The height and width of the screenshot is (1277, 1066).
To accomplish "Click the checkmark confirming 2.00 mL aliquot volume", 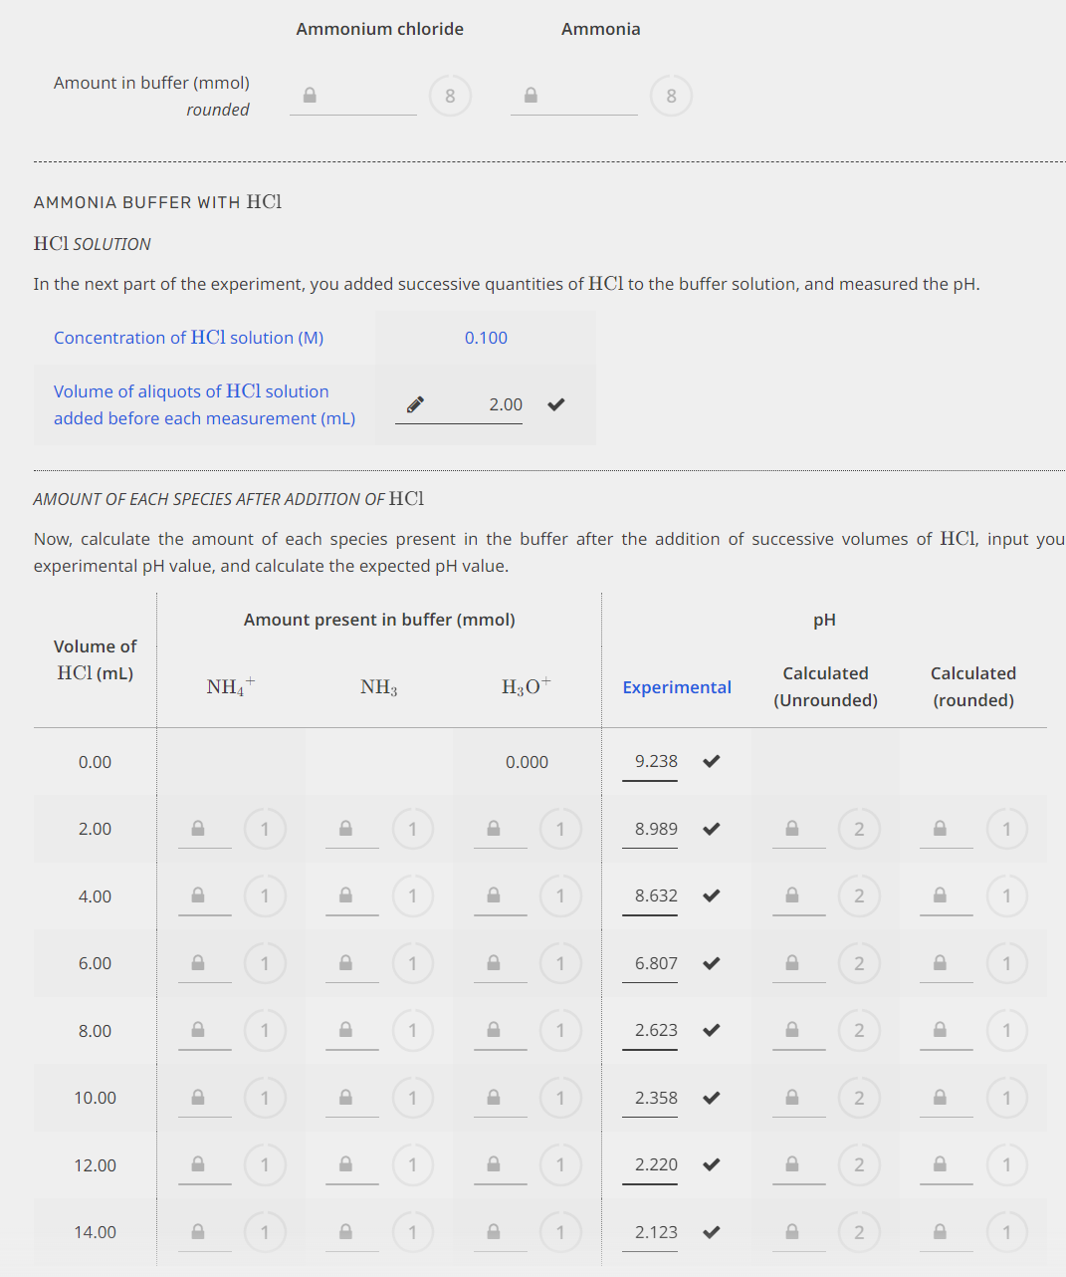I will (555, 404).
